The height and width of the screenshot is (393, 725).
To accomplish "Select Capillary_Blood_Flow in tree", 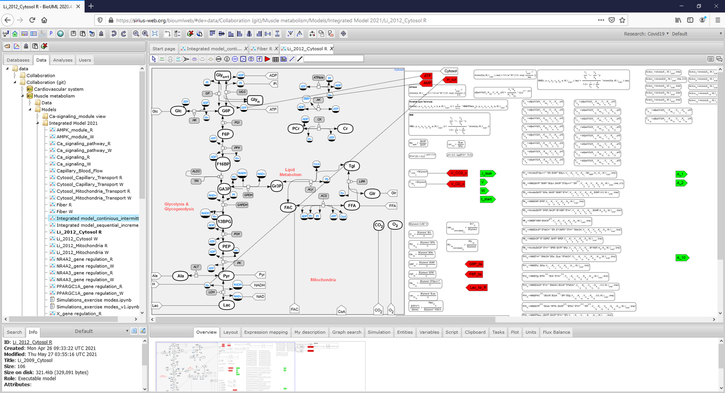I will click(79, 171).
